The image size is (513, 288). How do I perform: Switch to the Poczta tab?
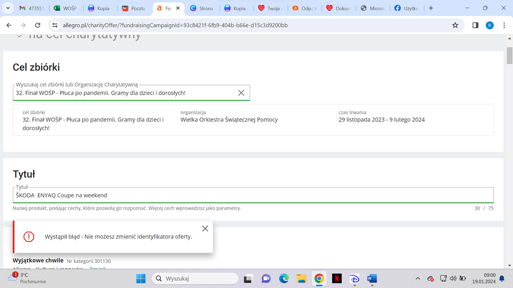click(134, 8)
